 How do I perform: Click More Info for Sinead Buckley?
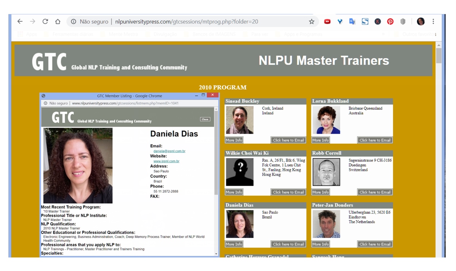point(234,140)
